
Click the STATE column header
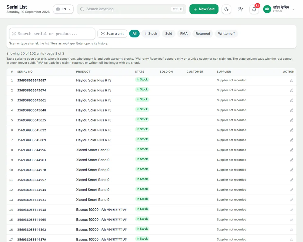pyautogui.click(x=139, y=72)
